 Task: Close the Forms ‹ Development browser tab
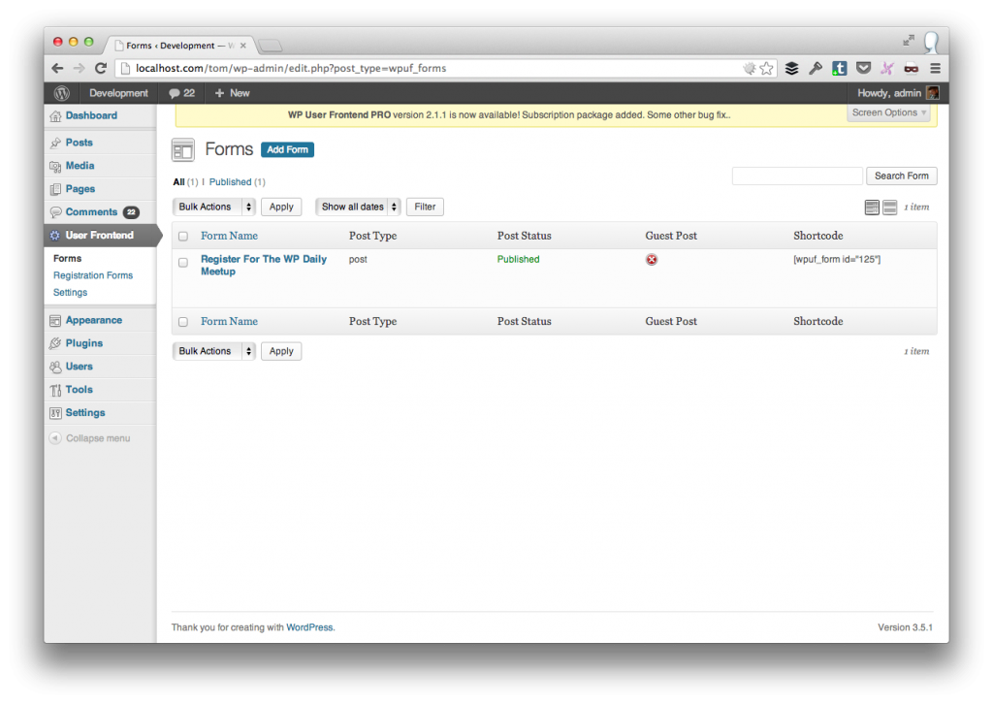coord(243,46)
